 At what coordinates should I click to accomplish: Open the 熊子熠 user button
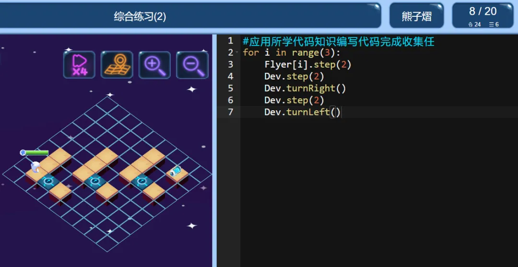click(417, 16)
